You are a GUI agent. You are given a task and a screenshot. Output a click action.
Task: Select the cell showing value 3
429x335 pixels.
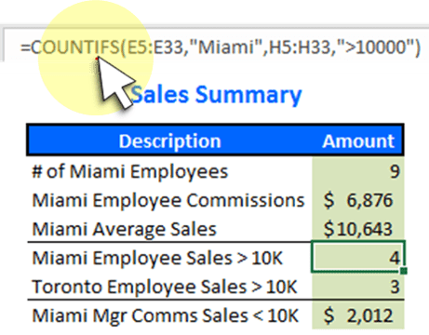[x=358, y=287]
